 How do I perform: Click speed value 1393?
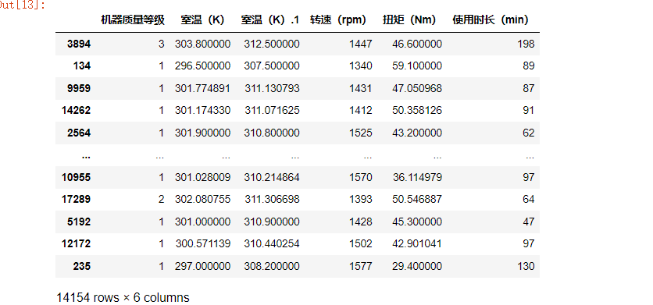[x=361, y=200]
